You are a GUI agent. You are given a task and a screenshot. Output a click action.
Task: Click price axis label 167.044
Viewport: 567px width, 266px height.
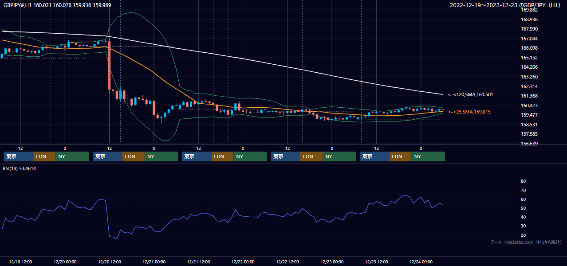[x=529, y=39]
